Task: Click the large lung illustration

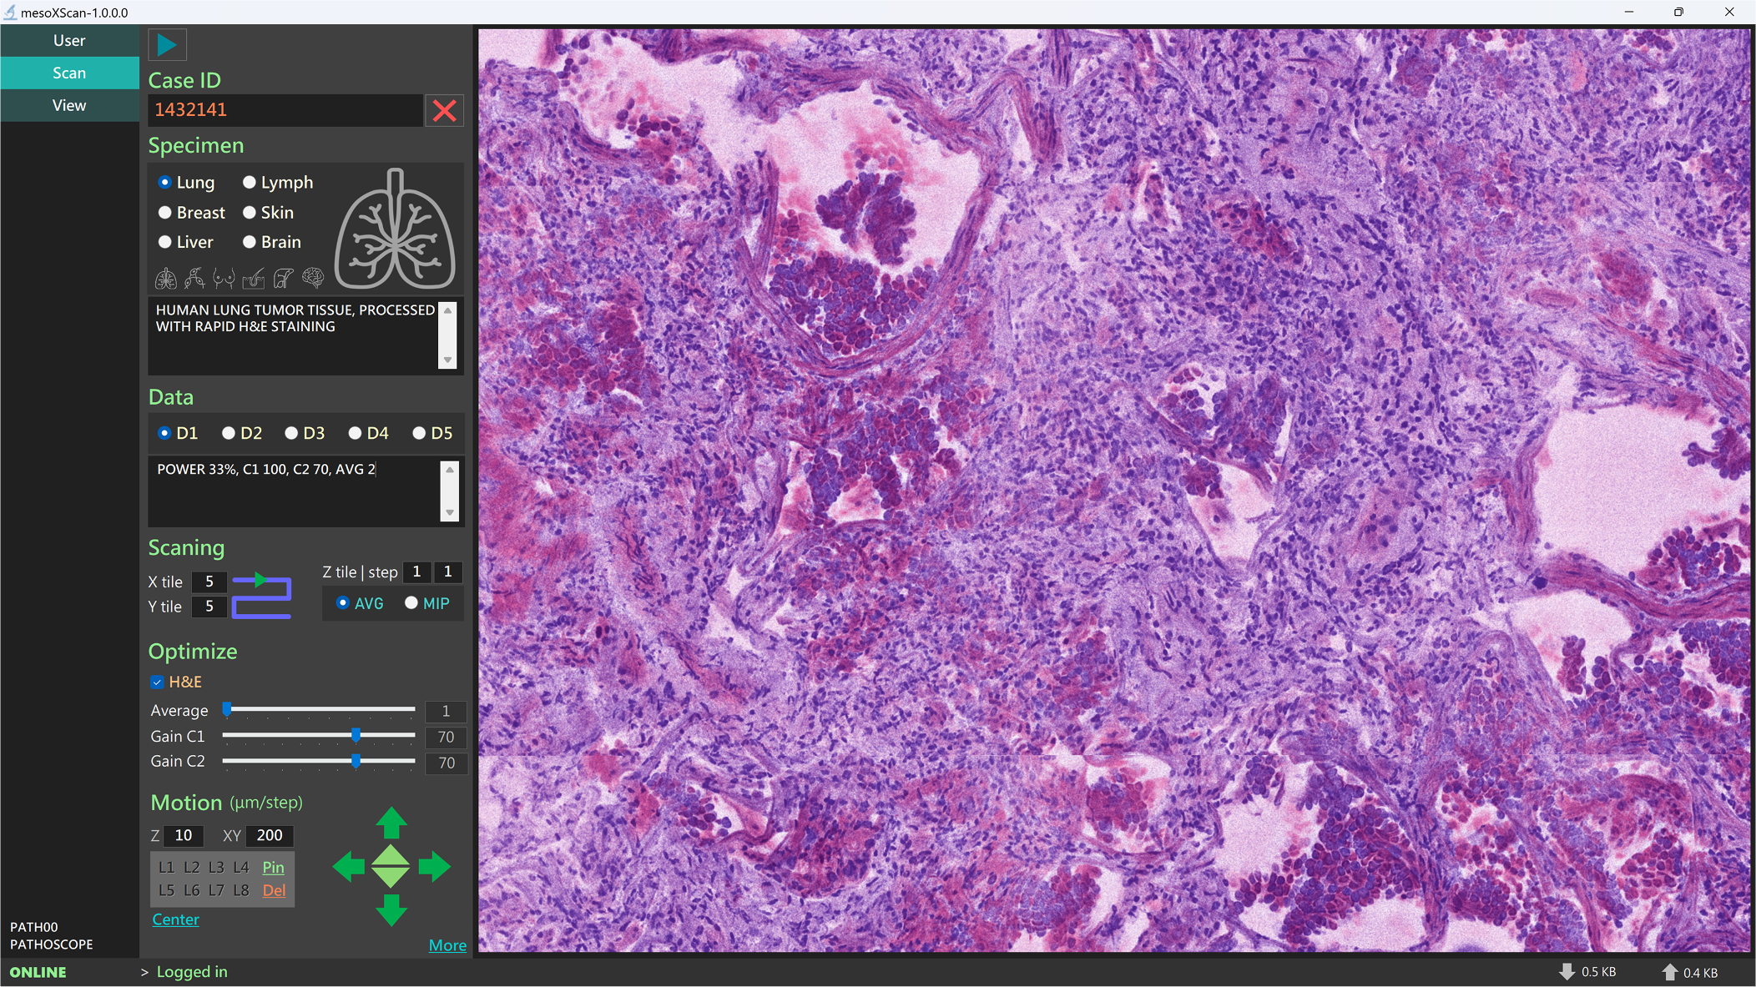Action: tap(395, 229)
